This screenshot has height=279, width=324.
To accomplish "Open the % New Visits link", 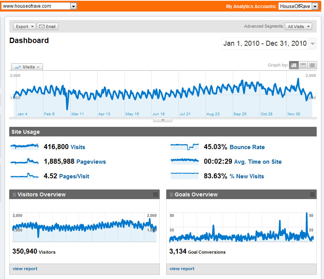I will tap(246, 176).
